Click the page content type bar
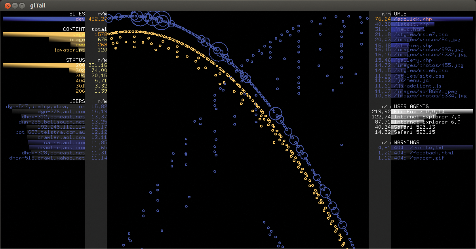Viewport: 476px width, 249px height. point(44,34)
